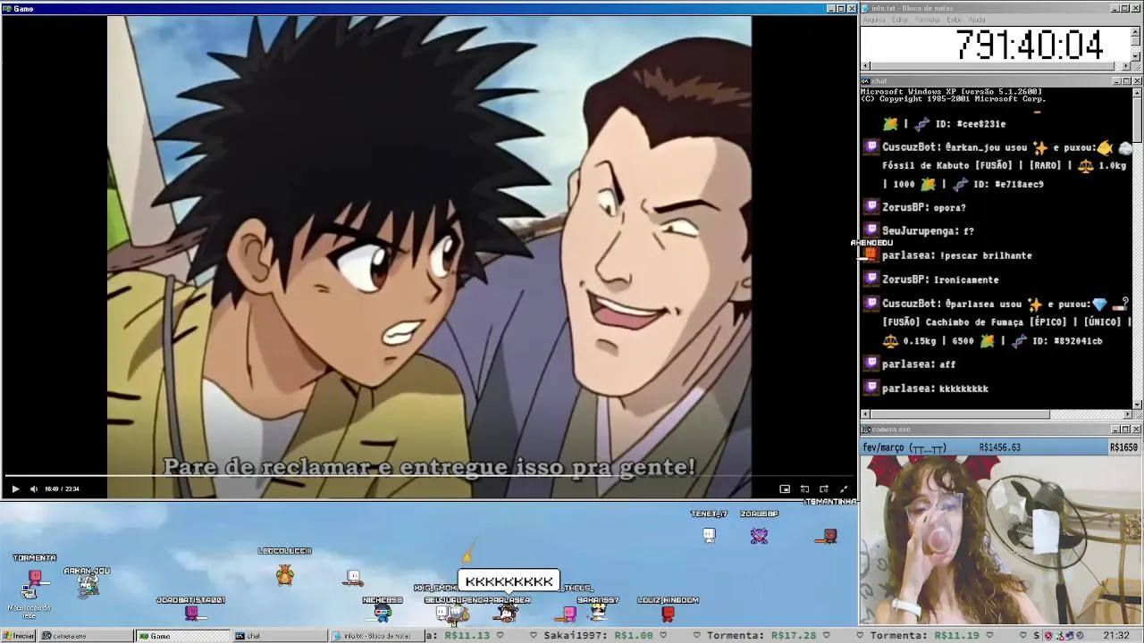Click parlasea: !pescar brilhante message
The height and width of the screenshot is (643, 1144).
[x=957, y=255]
